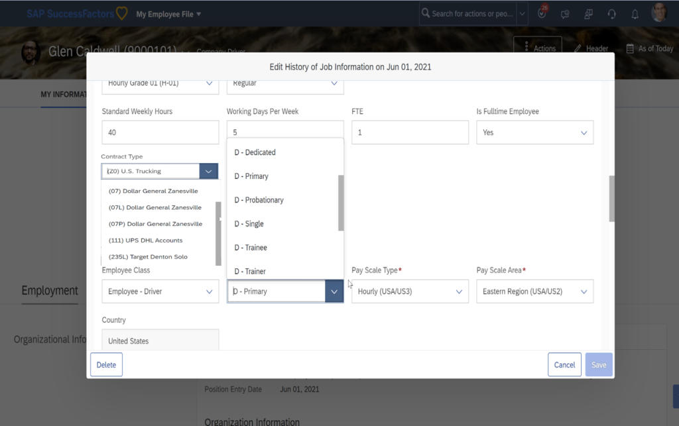Click the Save button

[599, 364]
